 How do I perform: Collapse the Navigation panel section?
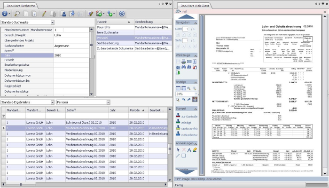click(196, 23)
